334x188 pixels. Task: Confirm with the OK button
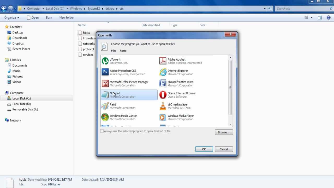pos(204,149)
